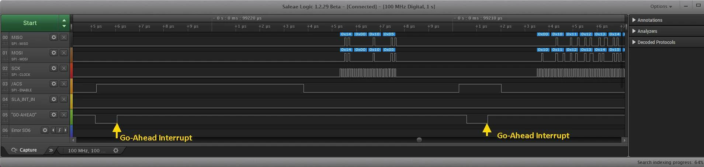This screenshot has width=704, height=167.
Task: Grab the SCK channel drag handle dots
Action: tap(5, 74)
